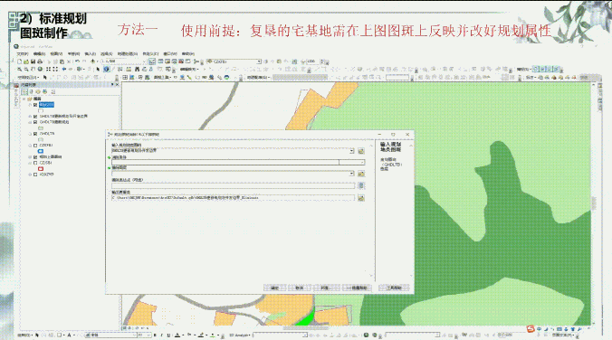The image size is (612, 340).
Task: Click the Find binoculars icon
Action: (137, 69)
